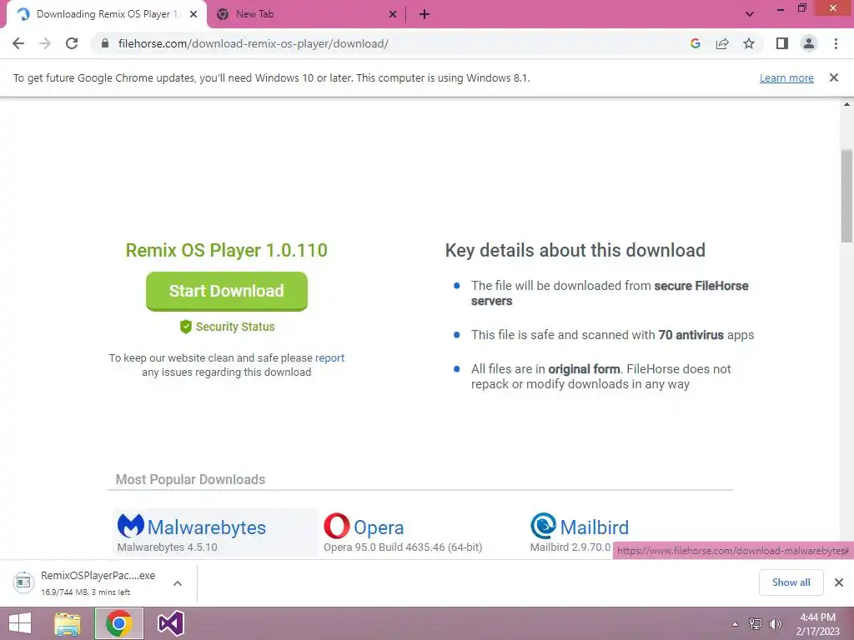
Task: Click the Malwarebytes 4.5.10 version text
Action: pos(167,547)
